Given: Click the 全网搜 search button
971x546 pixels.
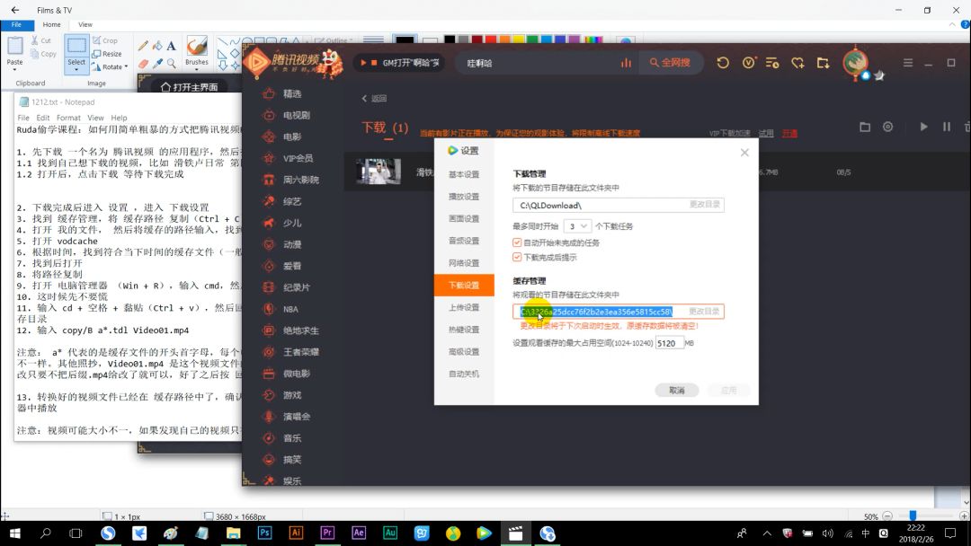Looking at the screenshot, I should point(670,63).
